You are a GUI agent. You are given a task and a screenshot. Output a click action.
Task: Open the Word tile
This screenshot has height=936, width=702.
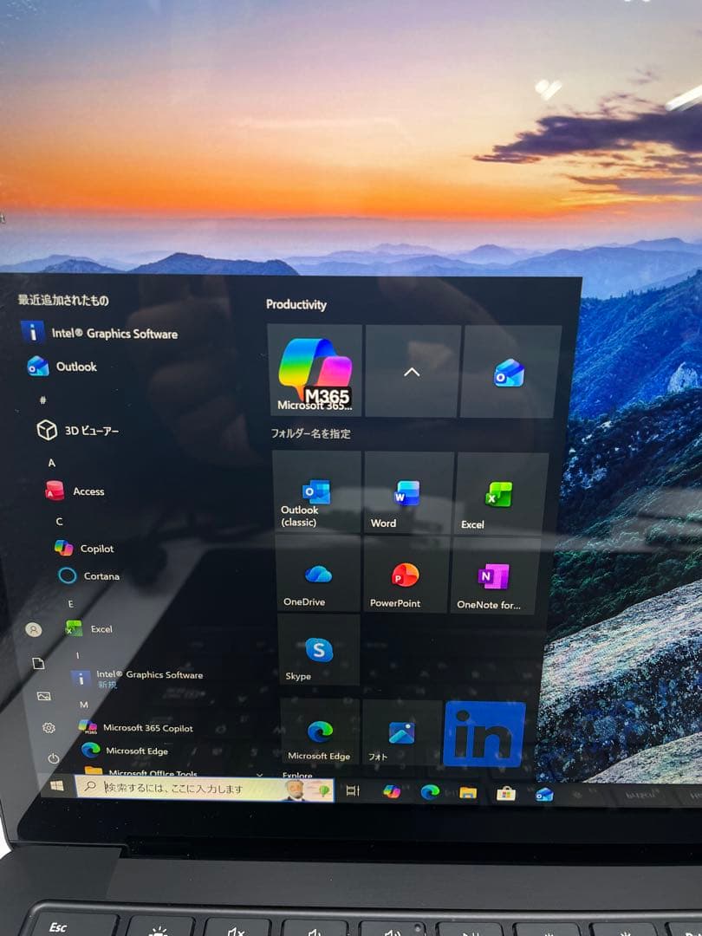[x=408, y=492]
